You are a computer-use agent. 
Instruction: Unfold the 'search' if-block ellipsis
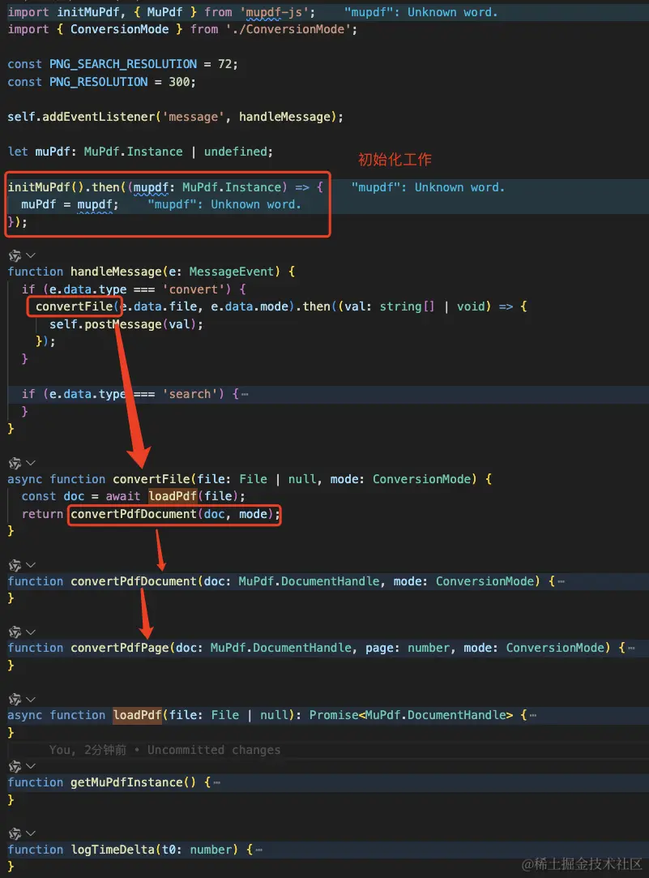coord(245,394)
